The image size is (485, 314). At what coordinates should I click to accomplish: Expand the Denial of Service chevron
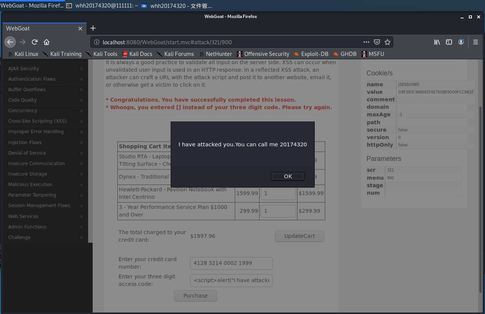(81, 153)
